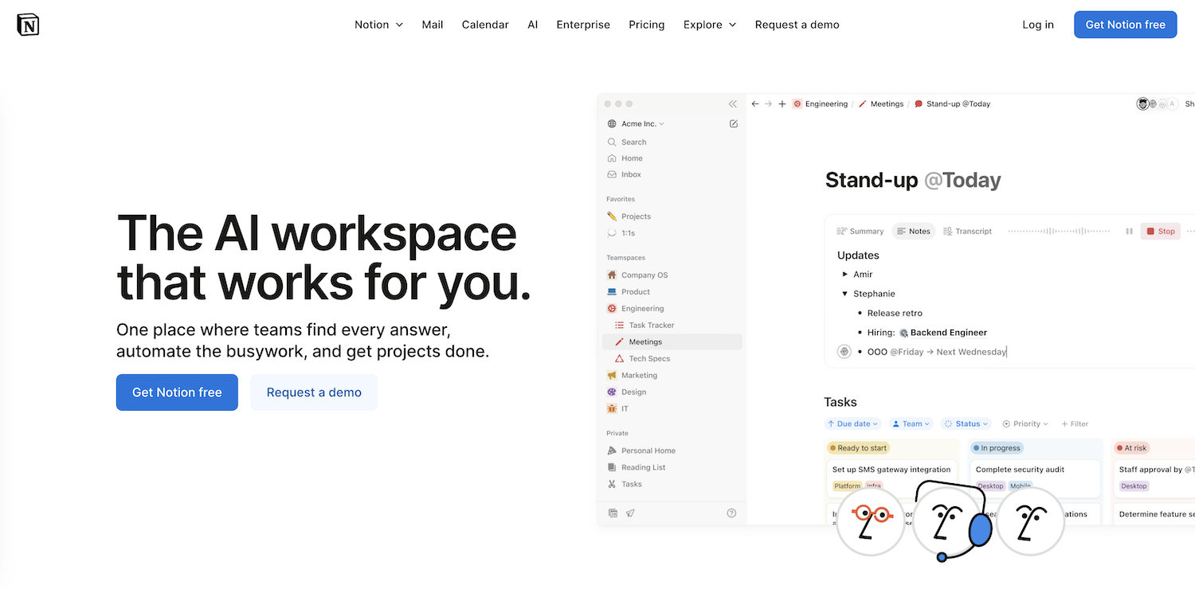Expand the Amir toggle under Updates
Screen dimensions: 1195x589
coord(845,275)
